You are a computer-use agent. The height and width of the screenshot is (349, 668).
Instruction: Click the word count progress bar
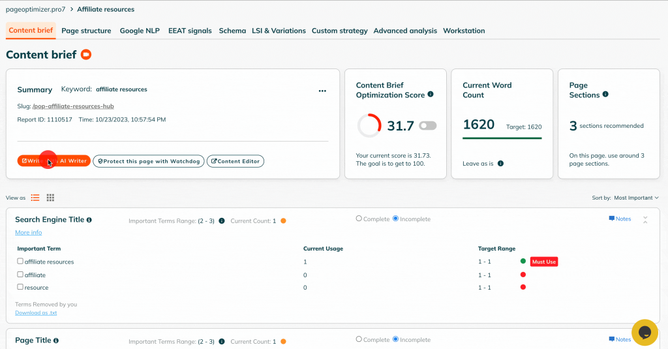click(x=502, y=138)
